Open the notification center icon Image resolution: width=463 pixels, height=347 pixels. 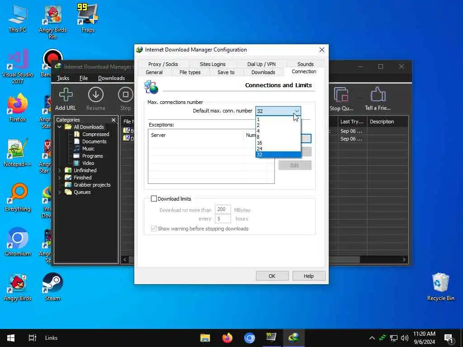(x=449, y=338)
